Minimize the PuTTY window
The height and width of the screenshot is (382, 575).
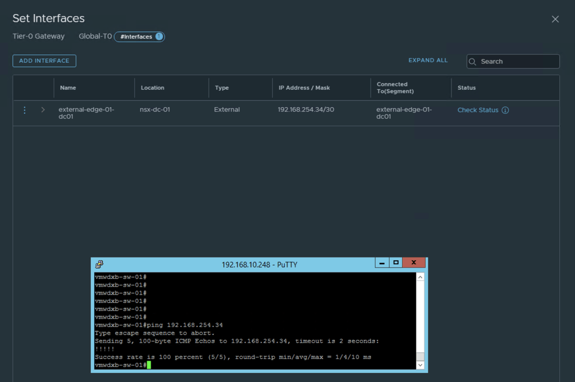point(382,263)
